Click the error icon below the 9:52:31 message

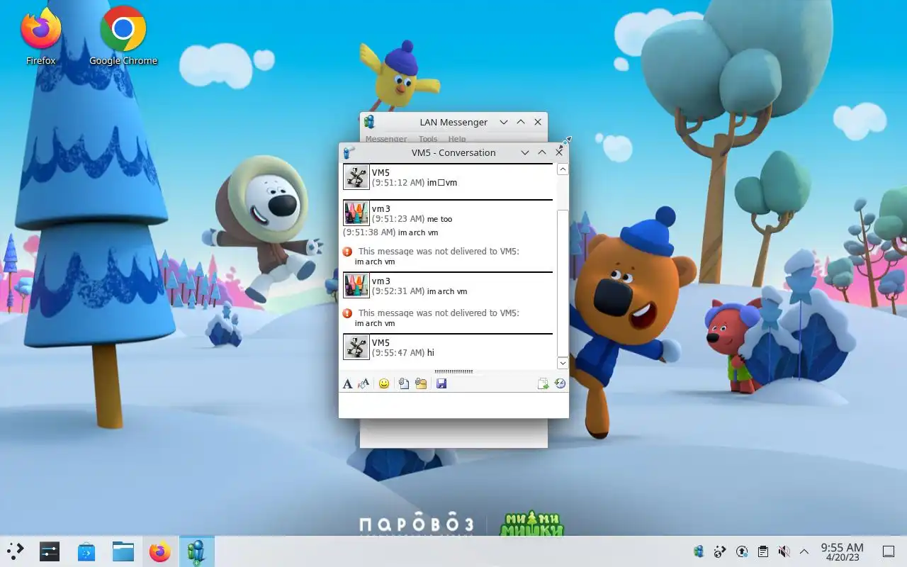tap(347, 313)
